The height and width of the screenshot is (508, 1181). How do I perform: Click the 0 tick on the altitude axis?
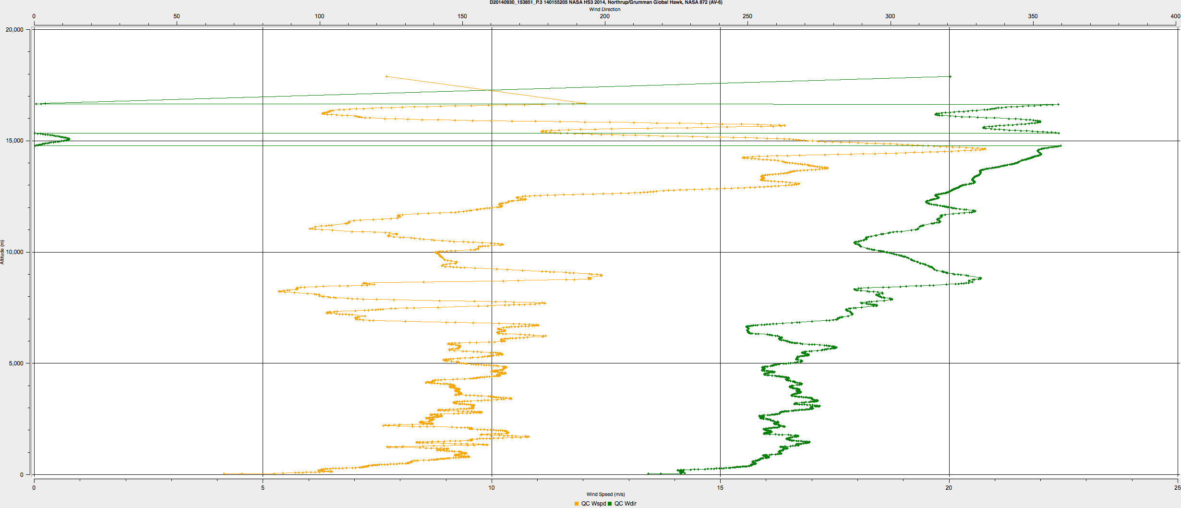coord(22,475)
